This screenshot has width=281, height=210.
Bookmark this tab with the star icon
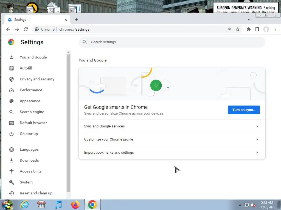[238, 30]
